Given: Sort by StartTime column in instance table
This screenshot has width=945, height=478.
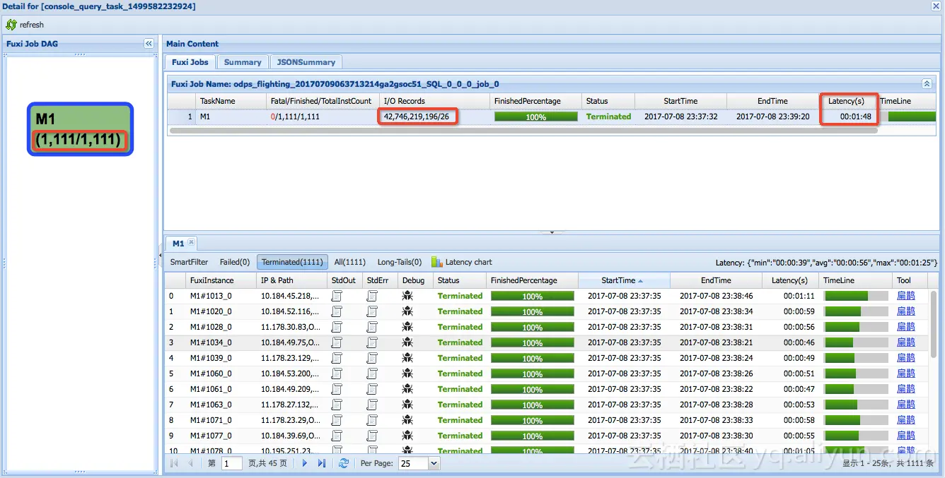Looking at the screenshot, I should [x=624, y=280].
